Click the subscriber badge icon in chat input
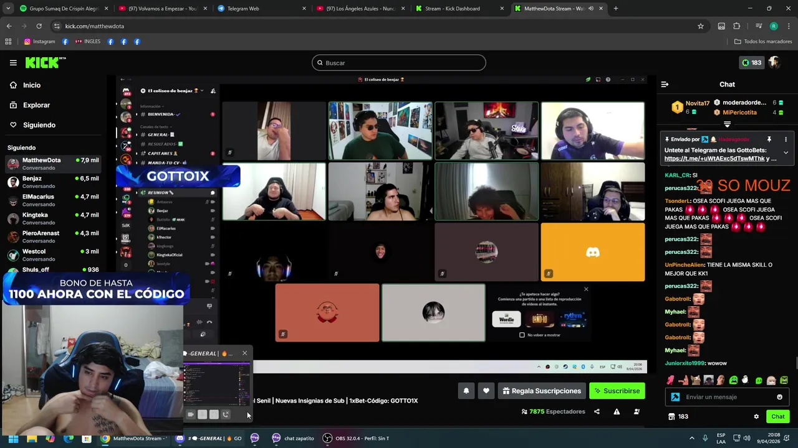Image resolution: width=798 pixels, height=448 pixels. point(675,397)
